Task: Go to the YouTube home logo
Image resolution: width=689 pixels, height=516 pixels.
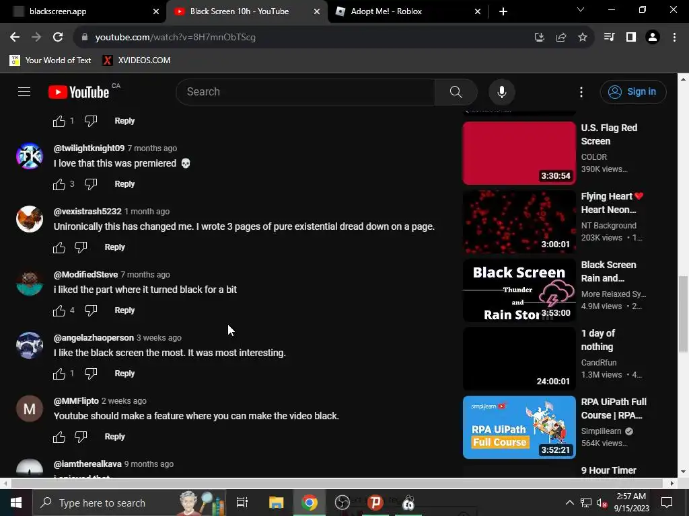Action: click(x=79, y=92)
